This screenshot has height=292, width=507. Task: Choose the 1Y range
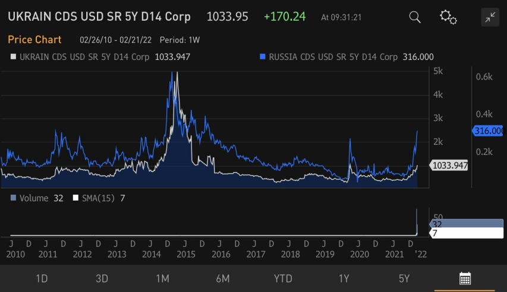tap(344, 278)
